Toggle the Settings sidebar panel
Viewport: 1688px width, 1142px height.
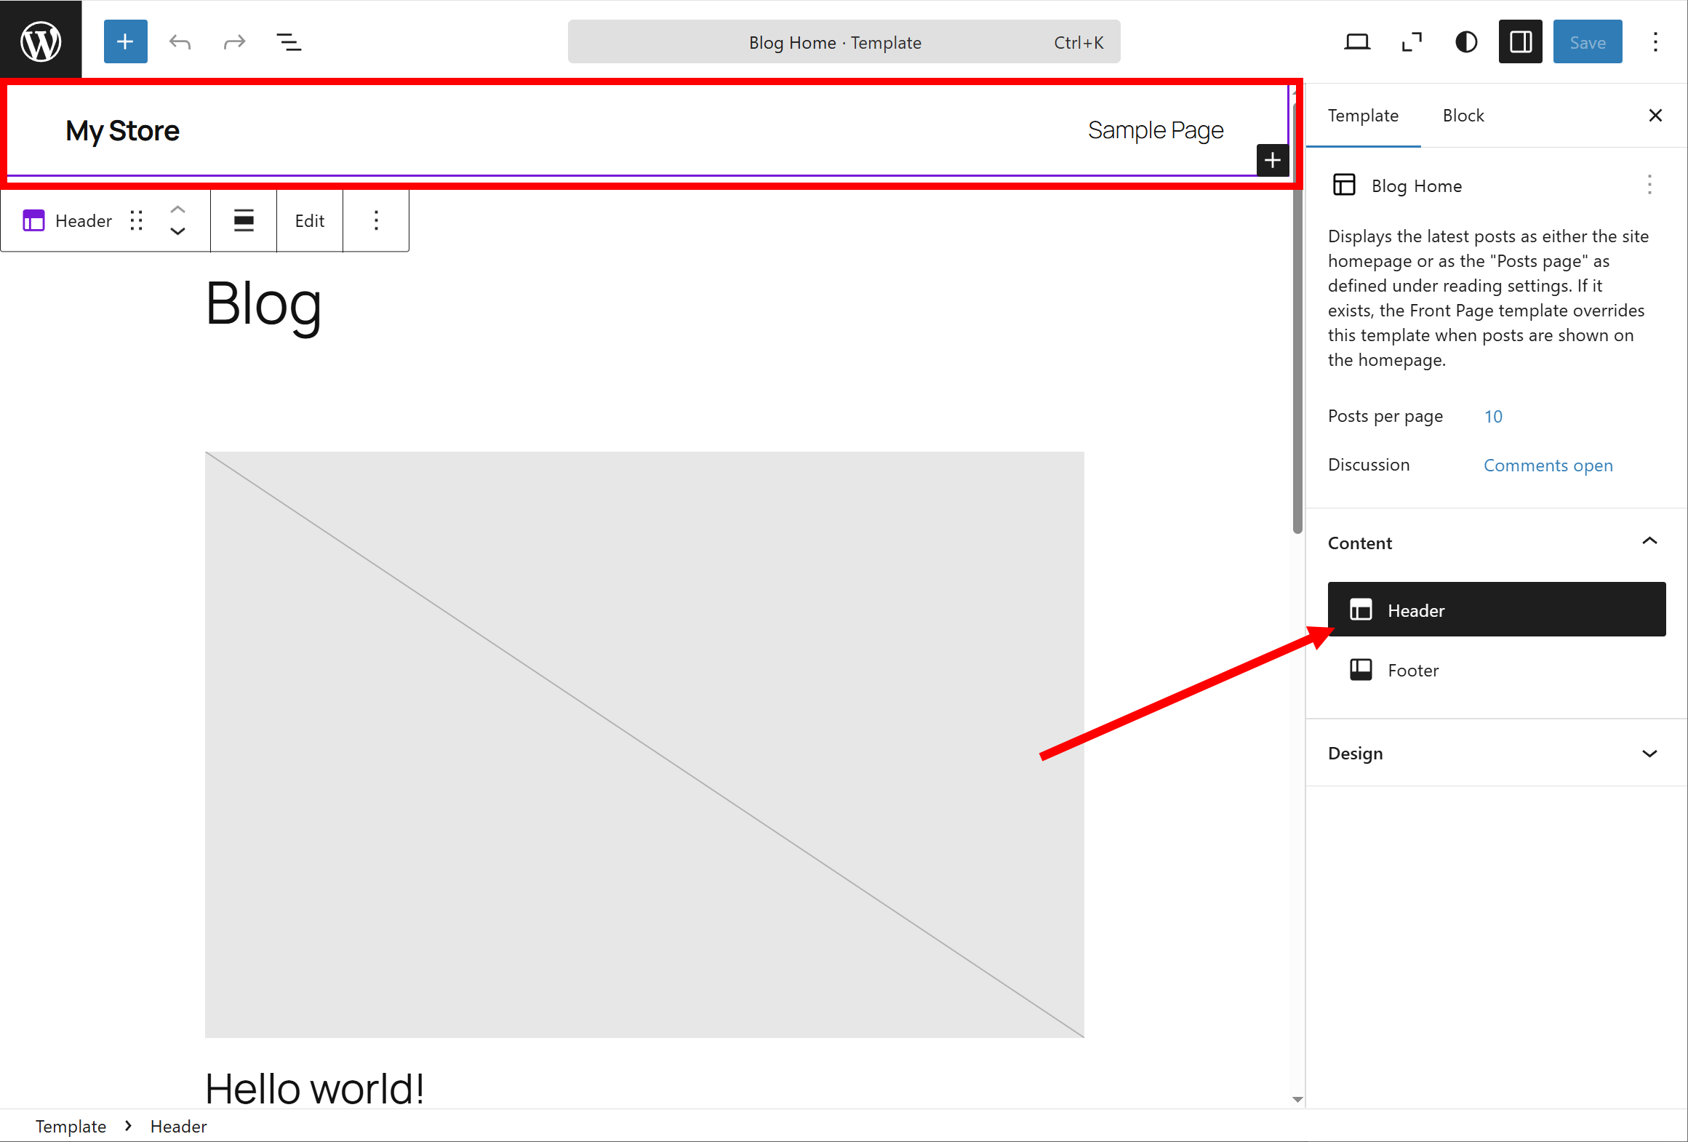1520,42
